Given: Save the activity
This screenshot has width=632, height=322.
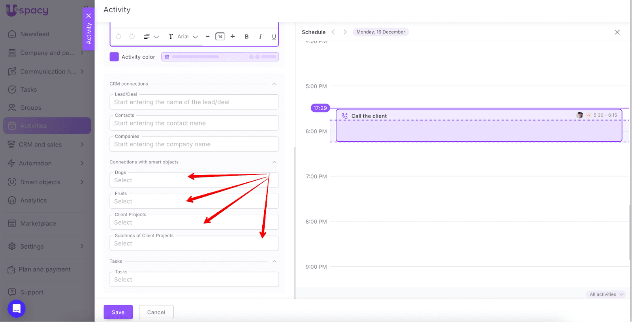Looking at the screenshot, I should (x=118, y=312).
